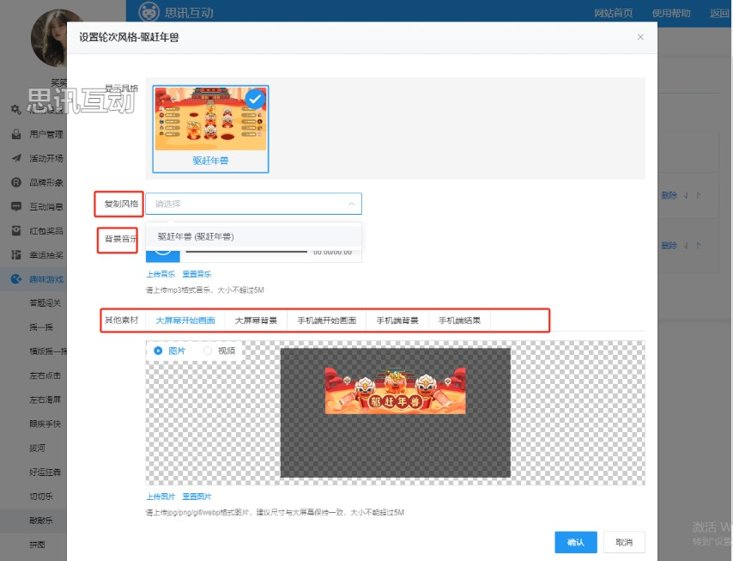Open the 左右点击 game in the sidebar
This screenshot has height=561, width=733.
click(45, 375)
